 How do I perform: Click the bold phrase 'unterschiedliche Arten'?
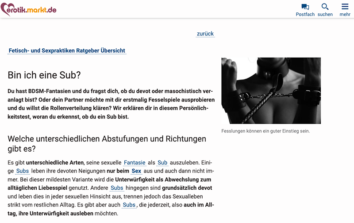pyautogui.click(x=55, y=163)
